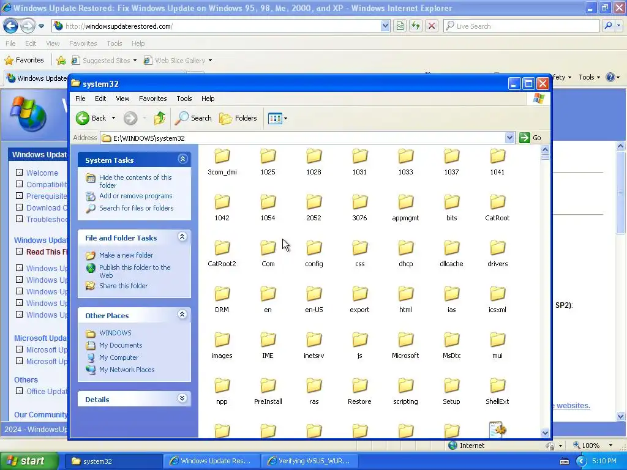Click the Up folder icon in Explorer toolbar
The width and height of the screenshot is (627, 470).
pyautogui.click(x=160, y=118)
